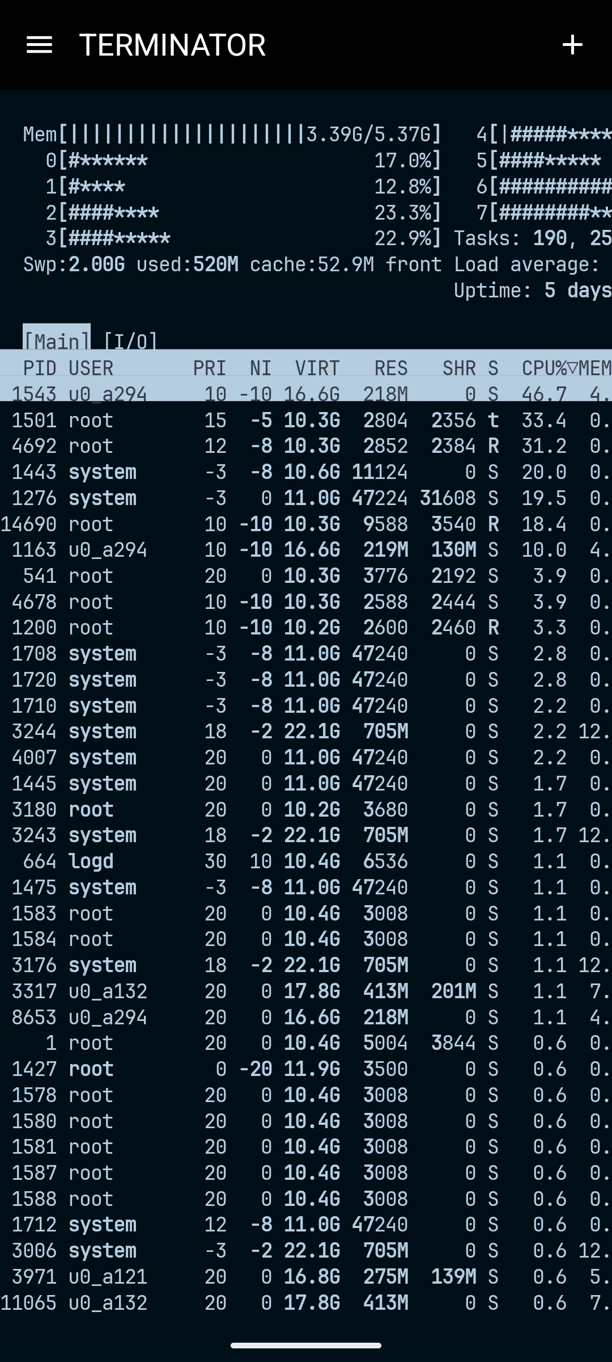
Task: Select process row PID 1583
Action: click(306, 914)
